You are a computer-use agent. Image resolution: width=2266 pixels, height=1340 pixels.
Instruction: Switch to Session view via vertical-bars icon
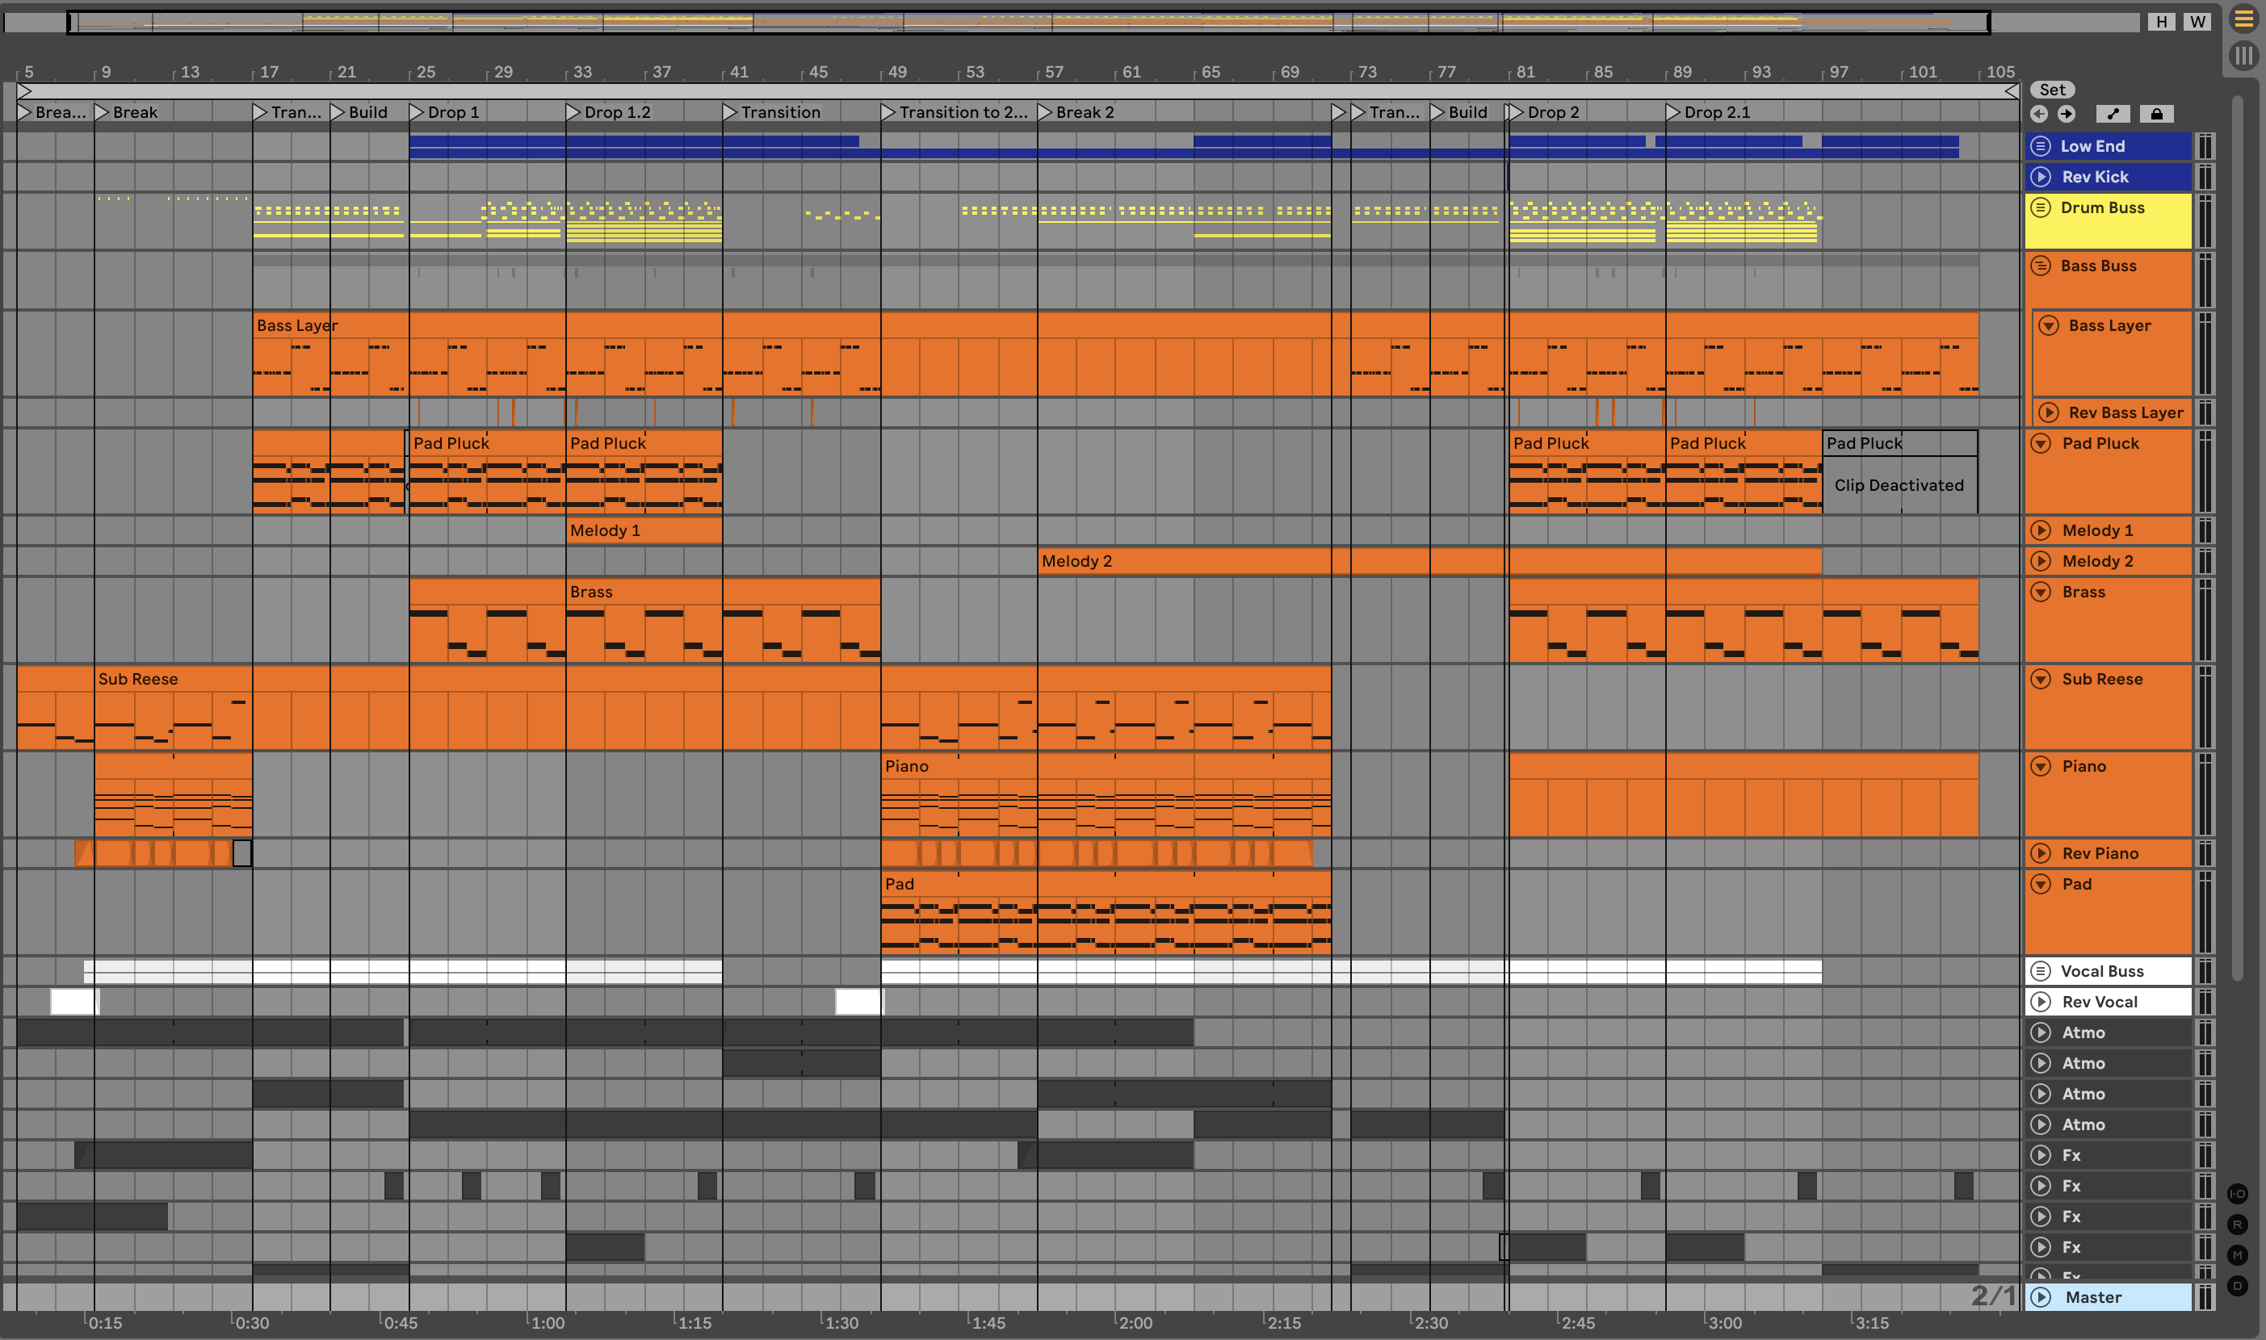pos(2243,56)
